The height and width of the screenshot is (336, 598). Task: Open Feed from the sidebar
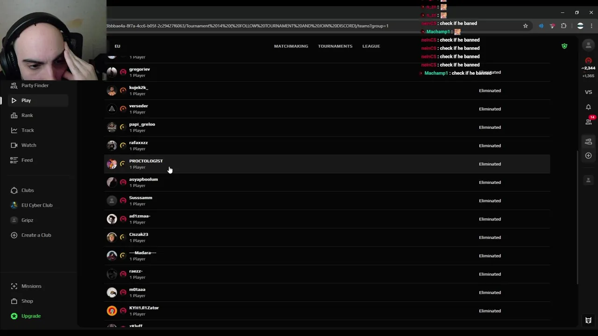(27, 160)
